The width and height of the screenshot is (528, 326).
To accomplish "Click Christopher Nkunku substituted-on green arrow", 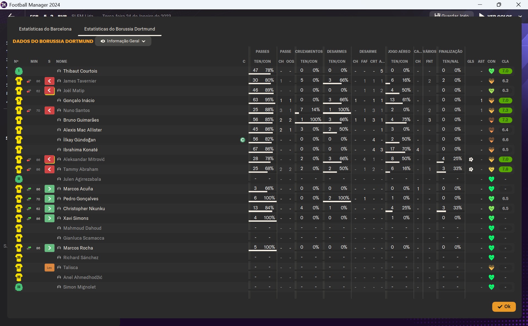I will pos(49,209).
